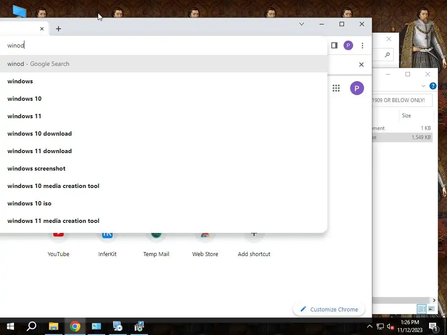The height and width of the screenshot is (335, 447).
Task: Select 'windows 10 media creation tool' suggestion
Action: (164, 186)
